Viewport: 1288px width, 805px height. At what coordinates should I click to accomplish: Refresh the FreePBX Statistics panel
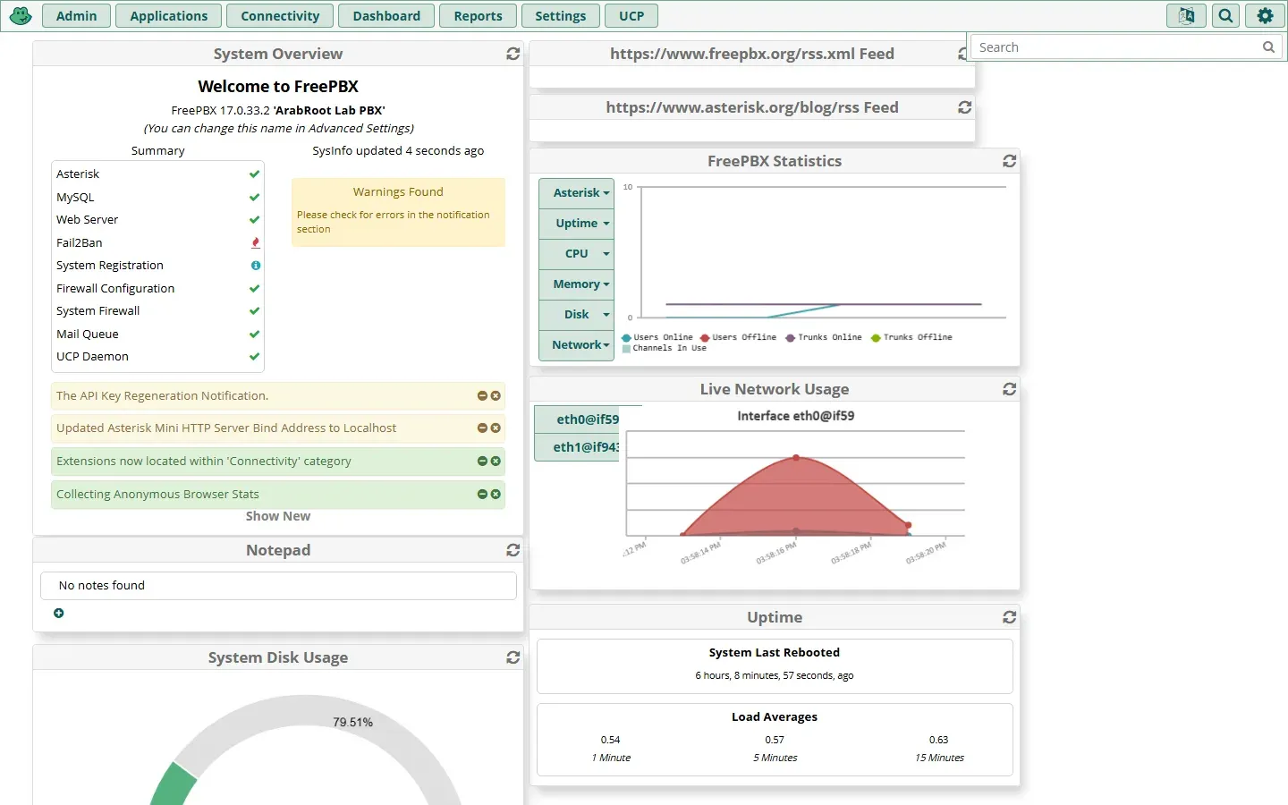tap(1009, 161)
